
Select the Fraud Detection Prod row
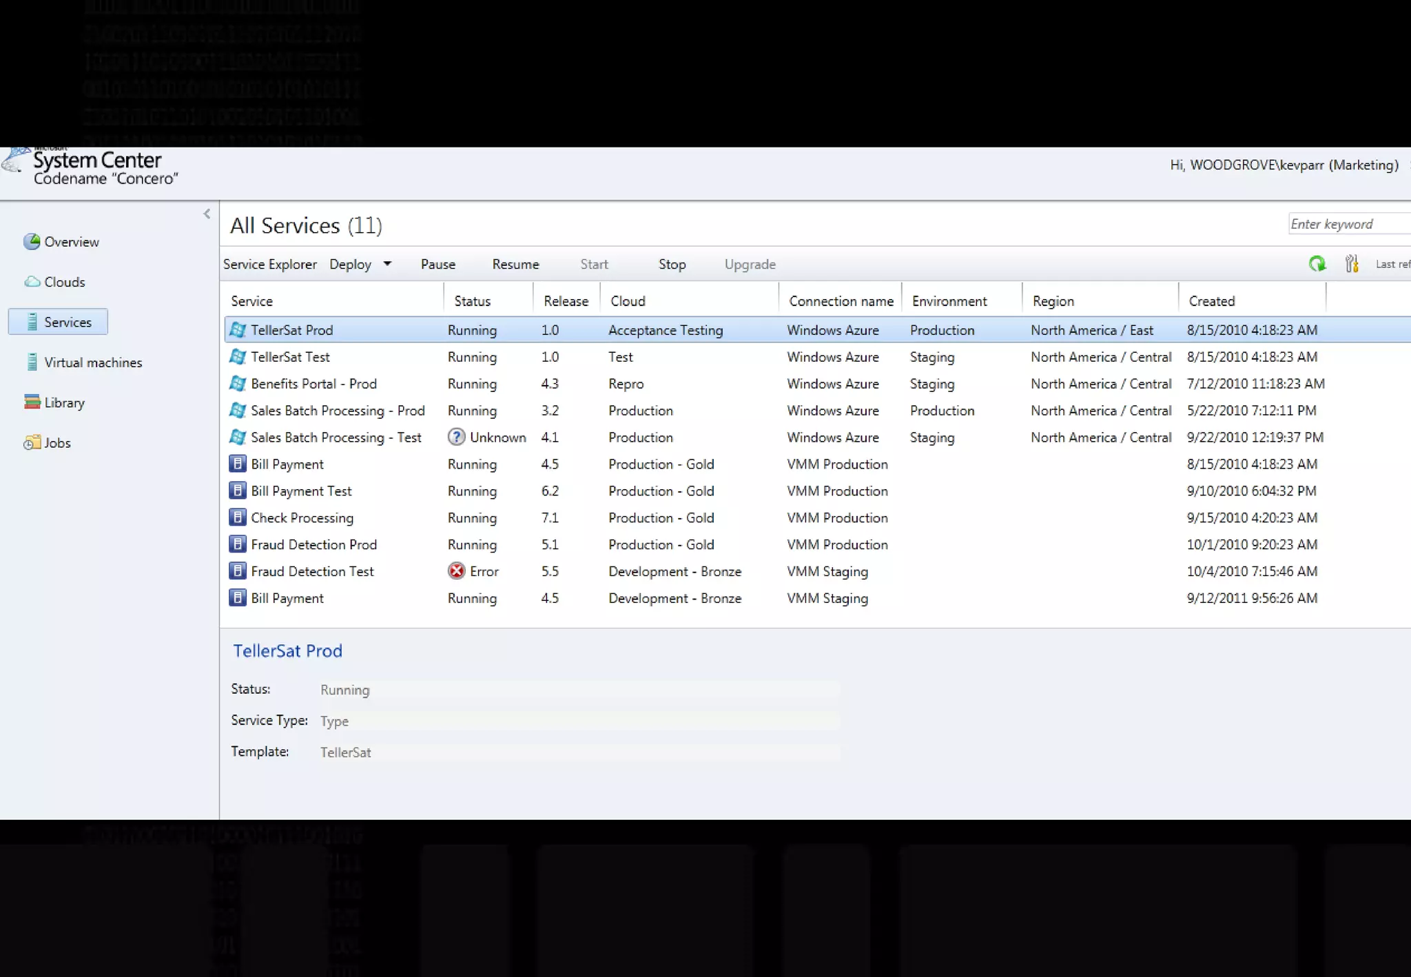click(x=313, y=544)
